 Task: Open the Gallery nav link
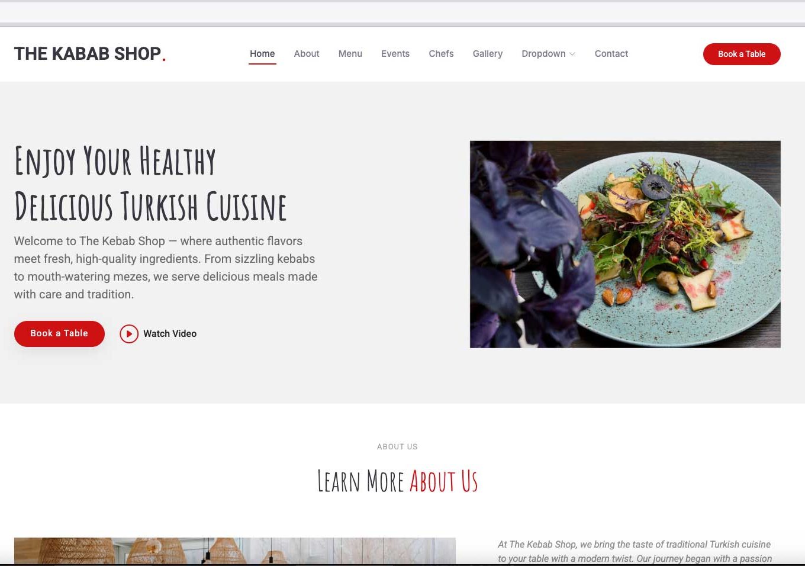pos(488,54)
